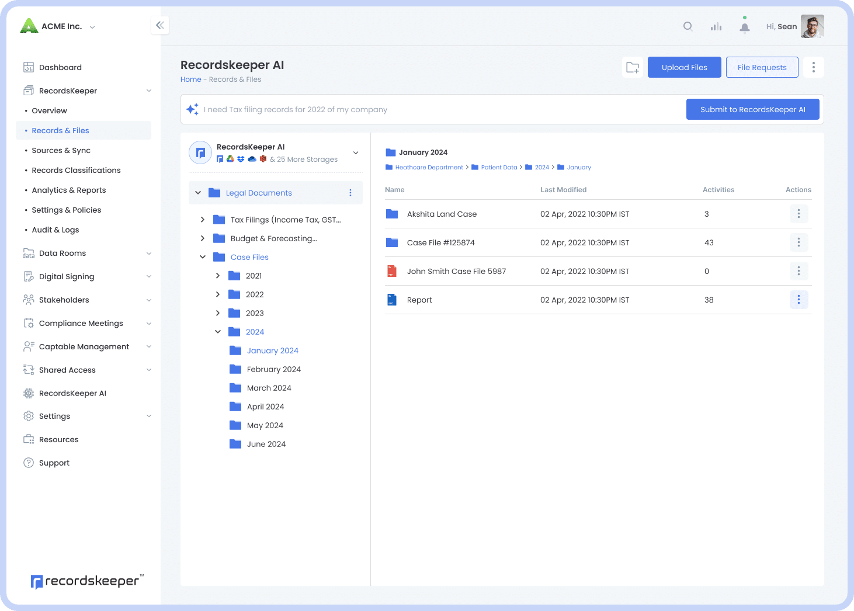Screen dimensions: 854x611
Task: Expand the Budget & Forecasting folder arrow
Action: click(x=203, y=238)
